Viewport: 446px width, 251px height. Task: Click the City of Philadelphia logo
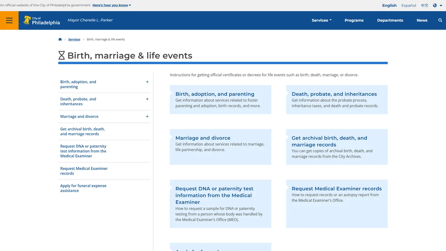[41, 20]
